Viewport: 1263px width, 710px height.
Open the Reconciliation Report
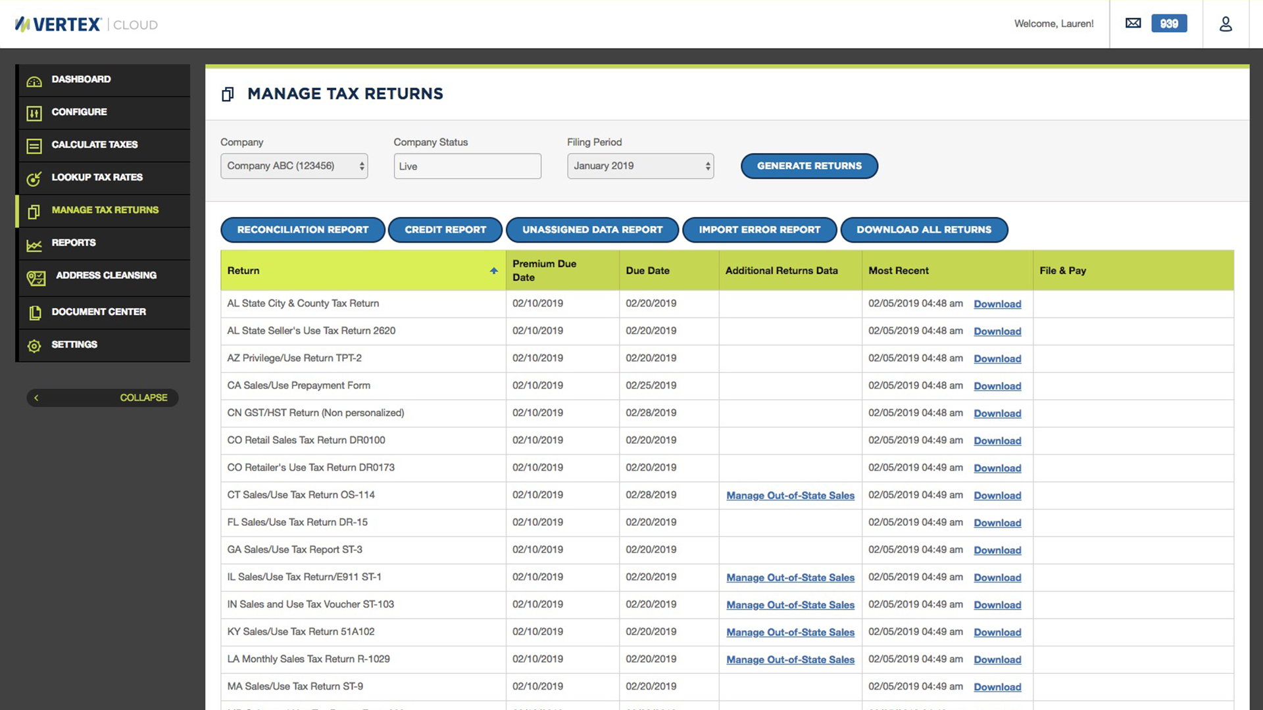coord(303,230)
